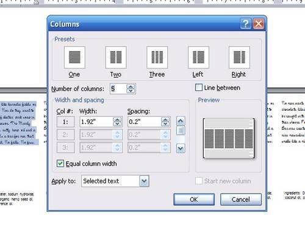The height and width of the screenshot is (229, 305).
Task: Click the Cancel button
Action: [x=241, y=199]
